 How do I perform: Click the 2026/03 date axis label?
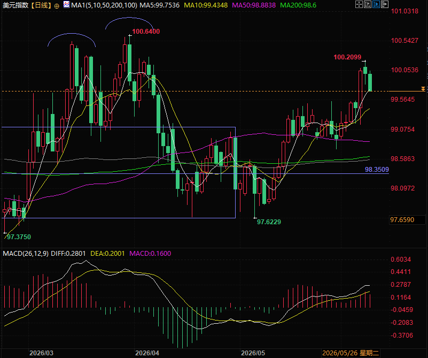click(41, 353)
